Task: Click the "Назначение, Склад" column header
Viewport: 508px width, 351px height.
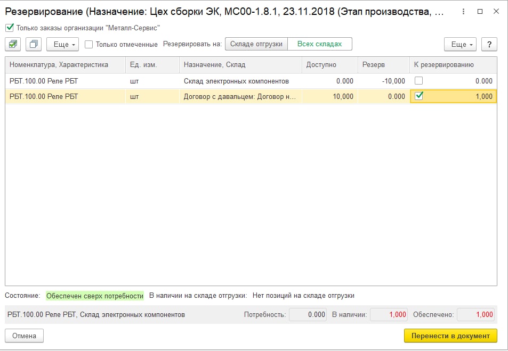Action: coord(240,65)
